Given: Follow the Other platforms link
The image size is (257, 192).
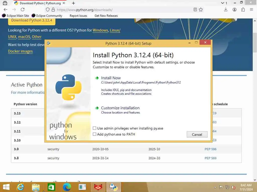Looking at the screenshot, I should (37, 37).
